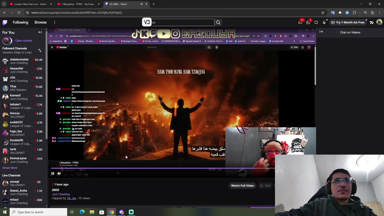Screen dimensions: 384x216
Task: Open loltyler1 channel
Action: tap(23, 106)
